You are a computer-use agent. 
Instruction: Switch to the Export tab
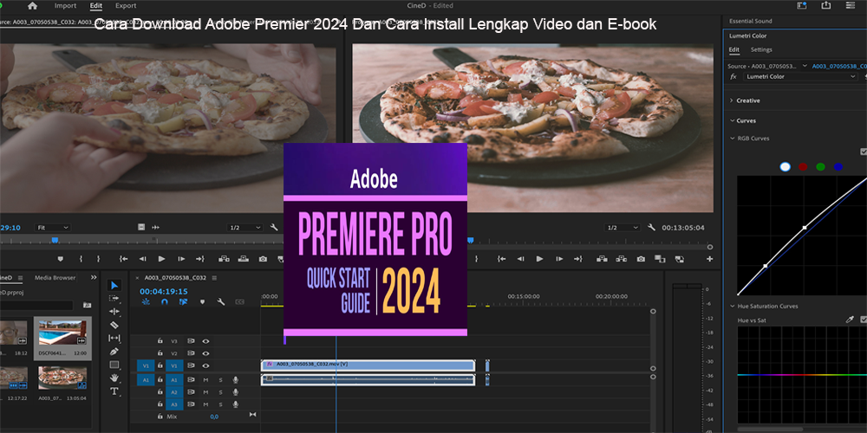[x=126, y=5]
